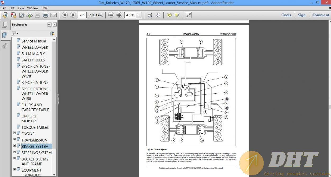
Task: Zoom in with plus button
Action: pos(119,15)
